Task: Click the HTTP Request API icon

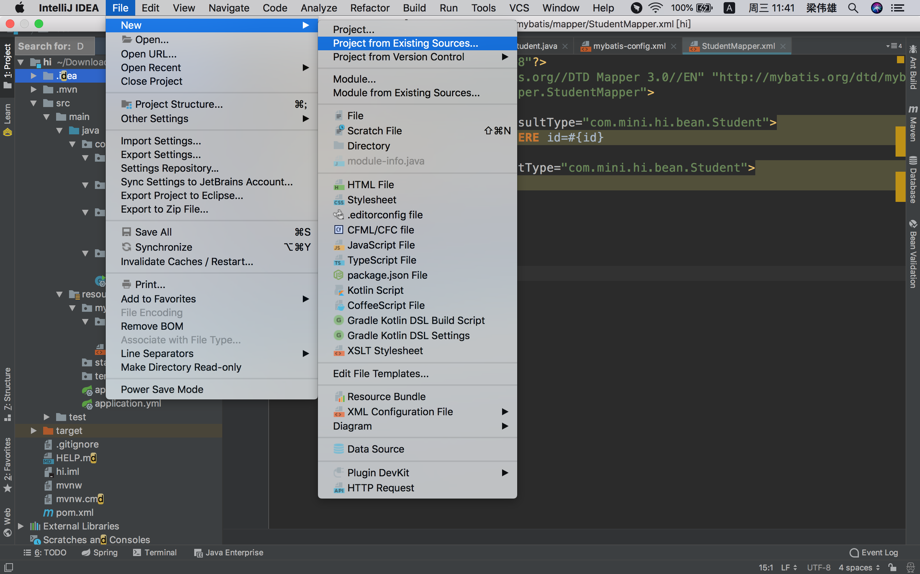Action: pos(338,488)
